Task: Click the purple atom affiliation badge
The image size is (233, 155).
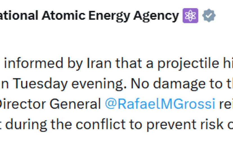Action: pyautogui.click(x=191, y=16)
